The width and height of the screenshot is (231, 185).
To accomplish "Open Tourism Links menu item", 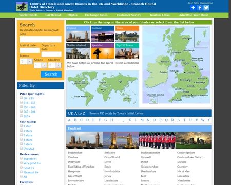I will pyautogui.click(x=160, y=15).
